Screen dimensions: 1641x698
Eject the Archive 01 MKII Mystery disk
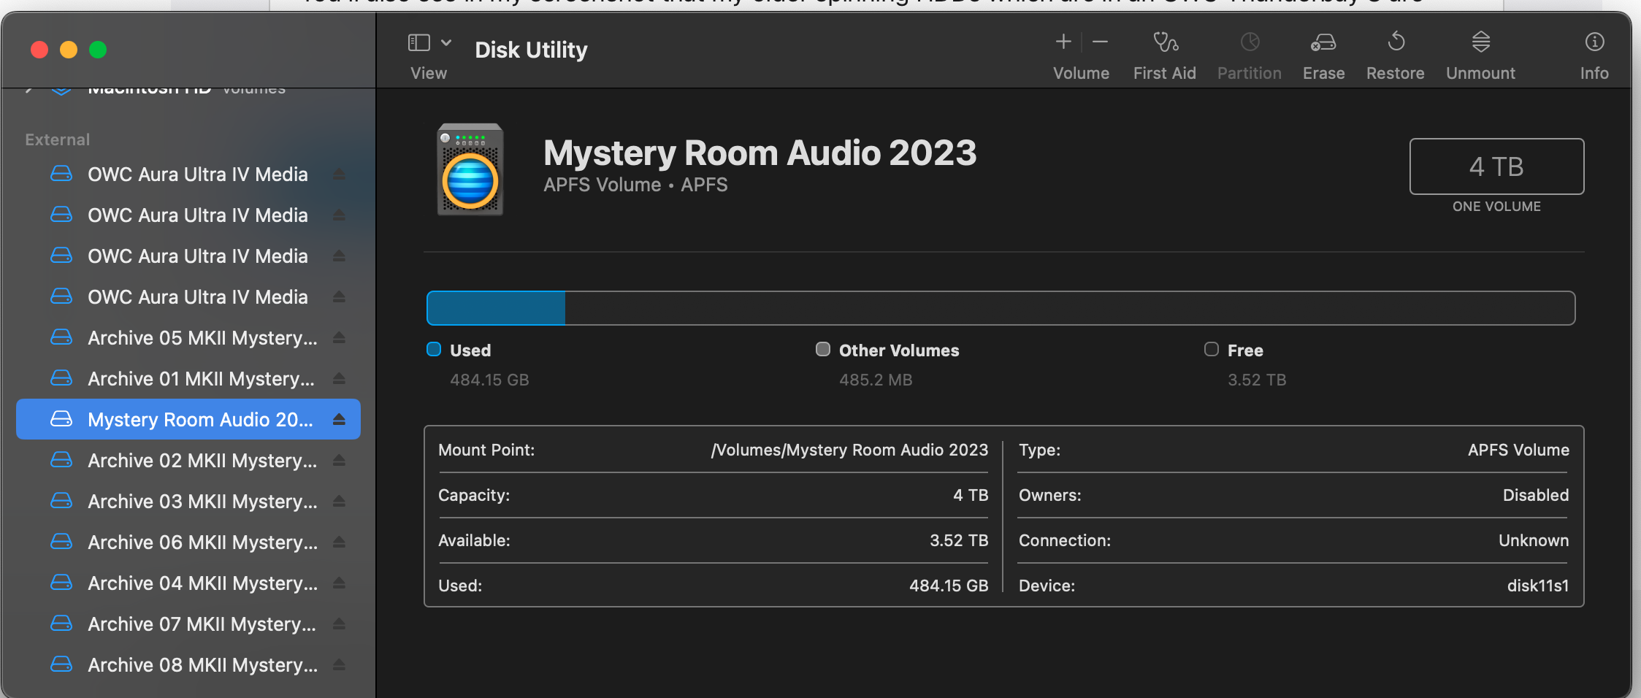[339, 379]
